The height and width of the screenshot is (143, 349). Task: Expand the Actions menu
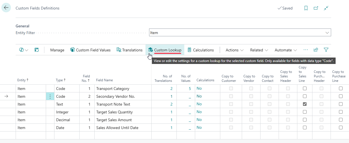pos(234,50)
